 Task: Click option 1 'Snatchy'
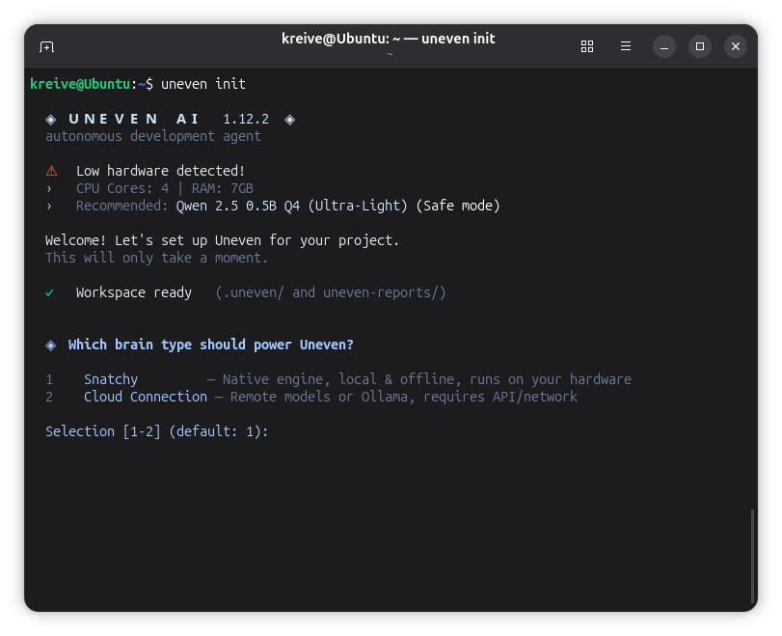point(111,379)
